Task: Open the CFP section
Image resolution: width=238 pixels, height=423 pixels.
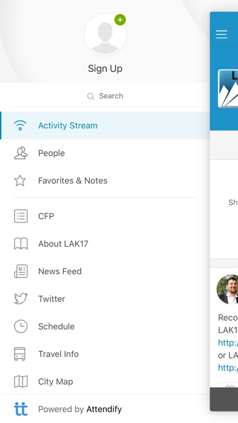Action: click(105, 216)
